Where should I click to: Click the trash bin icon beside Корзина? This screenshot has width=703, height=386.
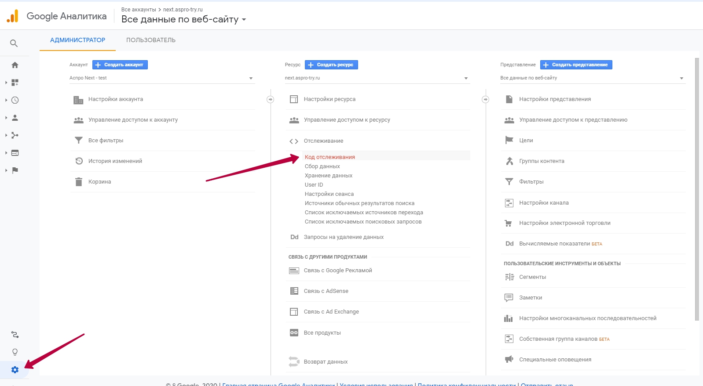[x=79, y=182]
